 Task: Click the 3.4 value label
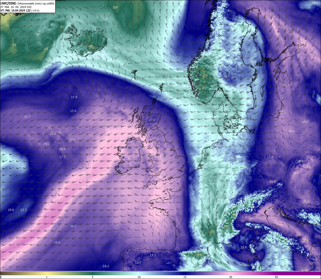coord(46,49)
